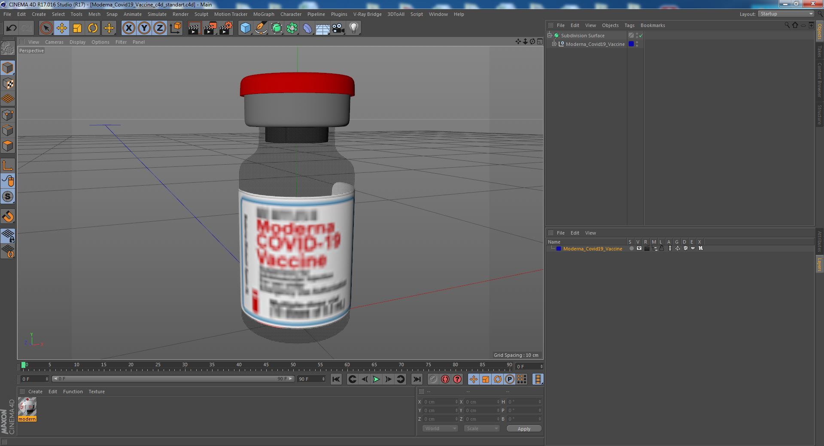Image resolution: width=824 pixels, height=446 pixels.
Task: Add a Cube primitive object
Action: 245,28
